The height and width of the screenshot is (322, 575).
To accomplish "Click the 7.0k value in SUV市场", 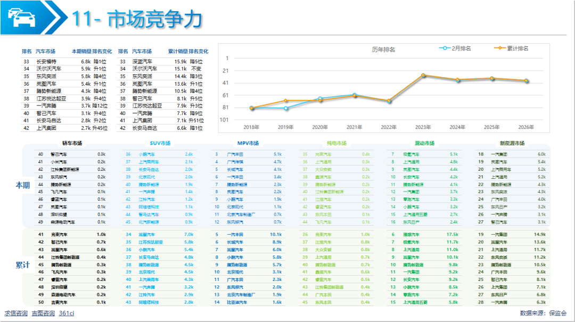I will click(x=188, y=235).
